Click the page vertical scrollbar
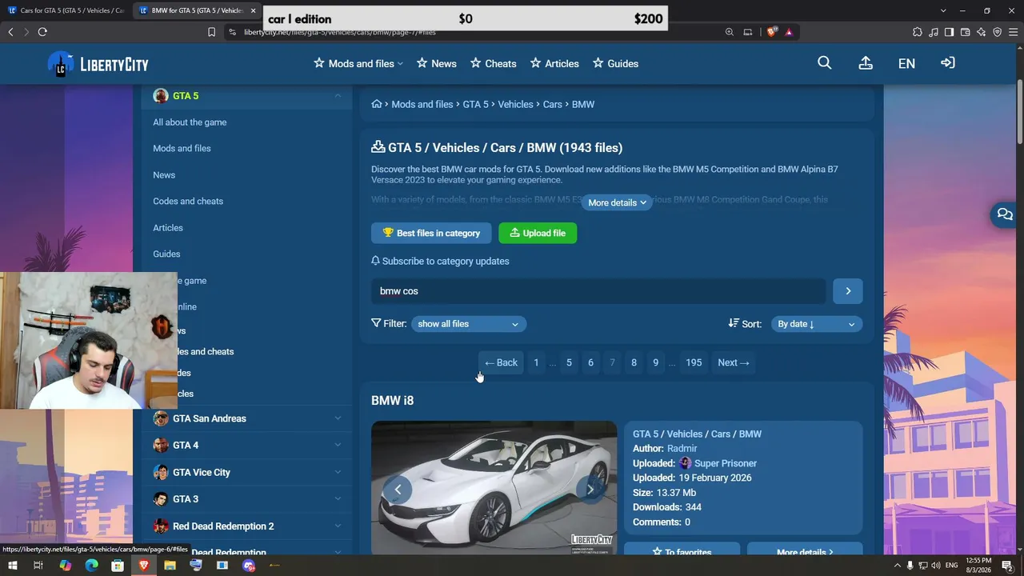1024x576 pixels. pyautogui.click(x=1019, y=112)
